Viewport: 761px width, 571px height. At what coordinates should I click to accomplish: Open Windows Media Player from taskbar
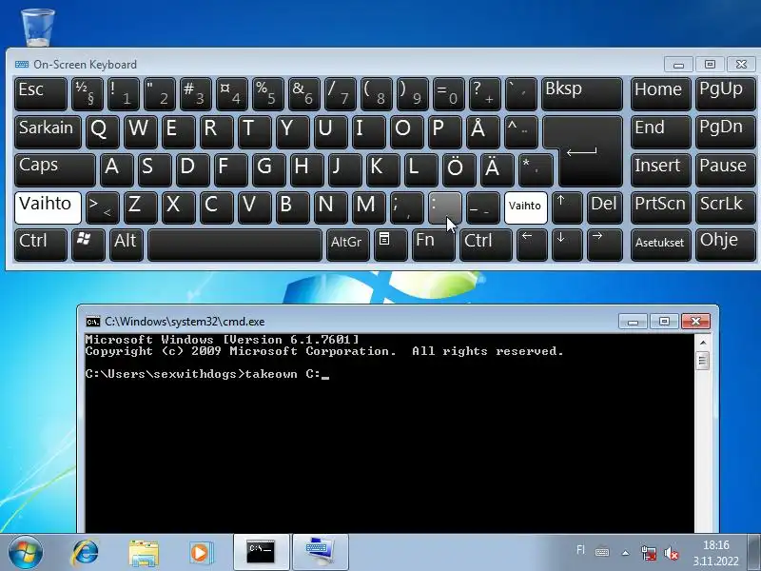pos(201,553)
